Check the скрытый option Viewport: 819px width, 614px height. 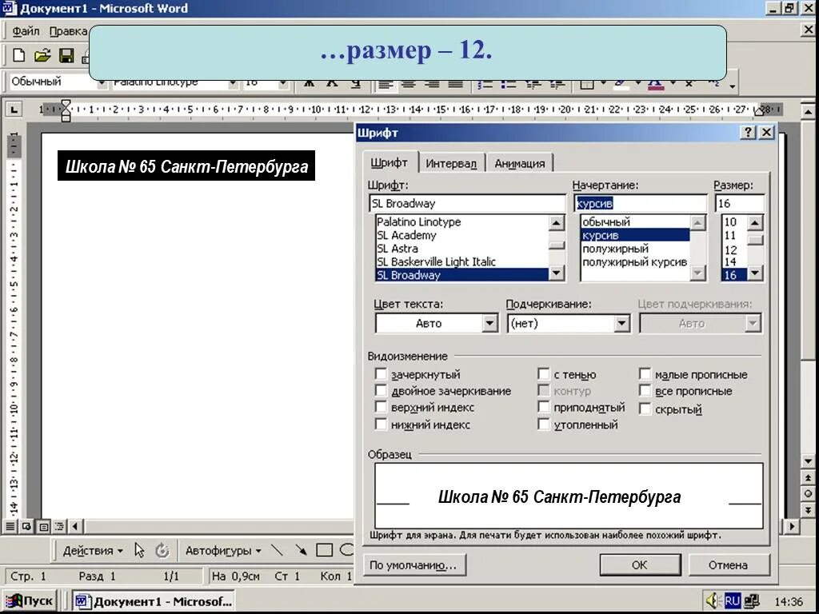[x=645, y=409]
